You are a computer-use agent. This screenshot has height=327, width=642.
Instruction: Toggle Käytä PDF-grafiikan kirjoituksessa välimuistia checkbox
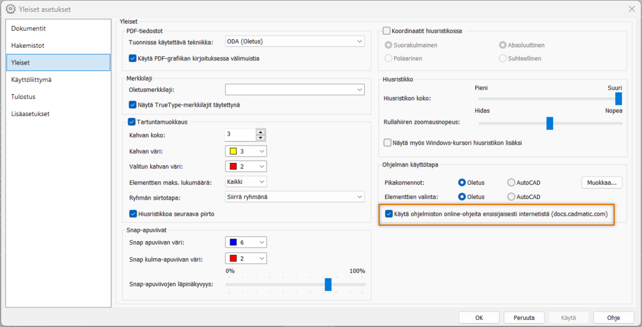(x=133, y=59)
